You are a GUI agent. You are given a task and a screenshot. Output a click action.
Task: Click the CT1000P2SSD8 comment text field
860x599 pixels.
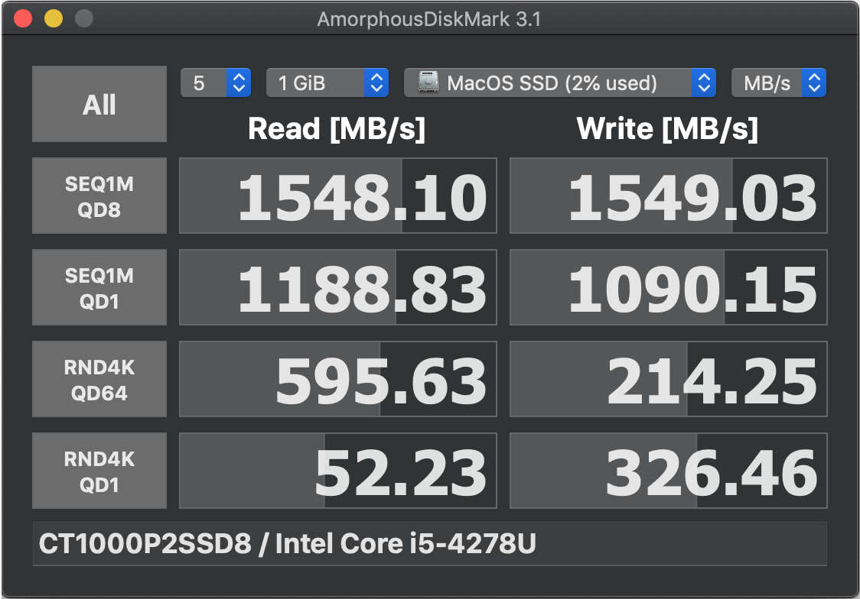pyautogui.click(x=430, y=544)
